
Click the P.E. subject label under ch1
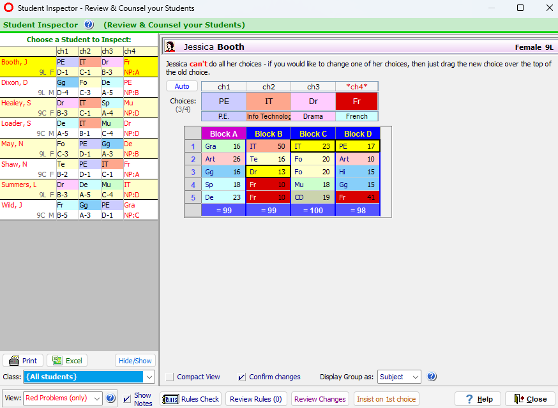coord(224,116)
